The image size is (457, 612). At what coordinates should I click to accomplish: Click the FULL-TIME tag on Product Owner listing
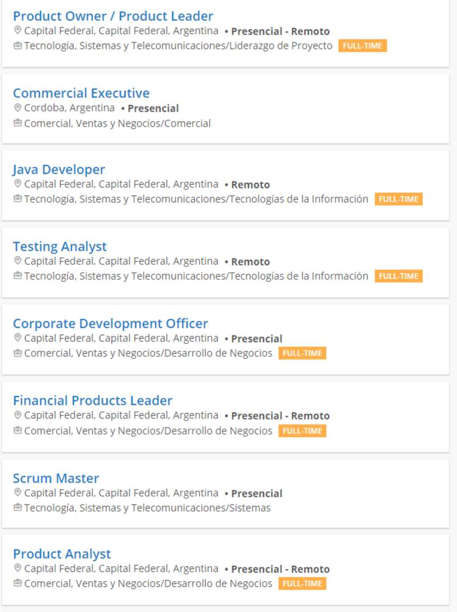coord(363,46)
